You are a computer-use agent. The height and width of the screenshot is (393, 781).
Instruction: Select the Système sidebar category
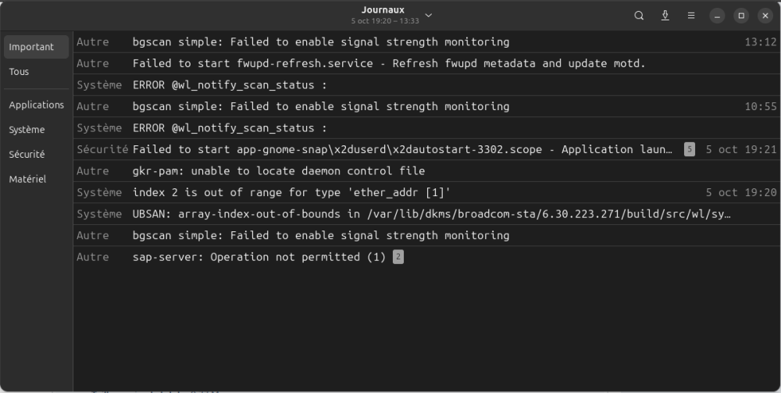27,130
